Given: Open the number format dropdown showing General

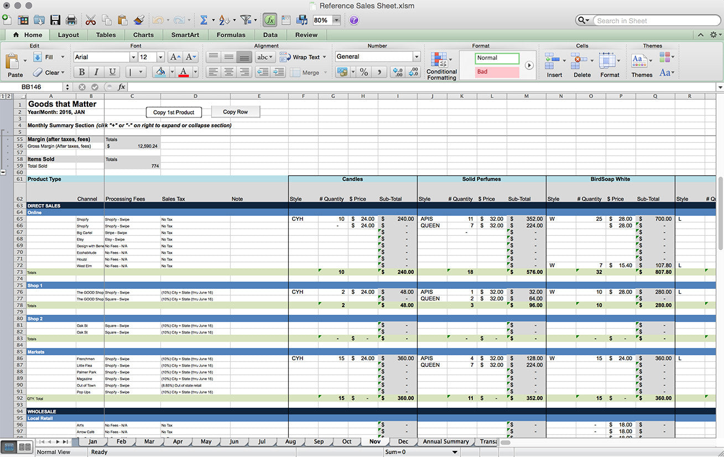Looking at the screenshot, I should click(x=416, y=56).
